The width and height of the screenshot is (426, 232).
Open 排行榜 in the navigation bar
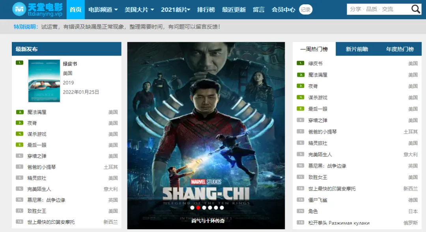tap(206, 10)
